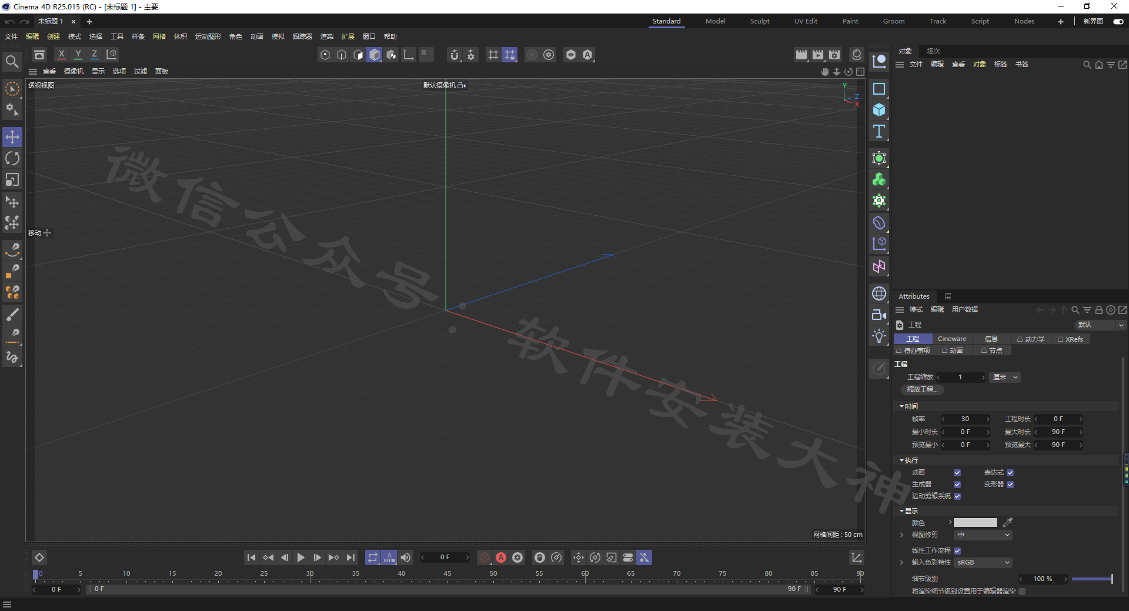Click the Cube primitive icon
This screenshot has width=1129, height=611.
[x=879, y=110]
